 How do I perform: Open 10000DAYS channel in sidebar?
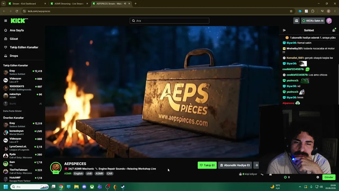click(23, 88)
